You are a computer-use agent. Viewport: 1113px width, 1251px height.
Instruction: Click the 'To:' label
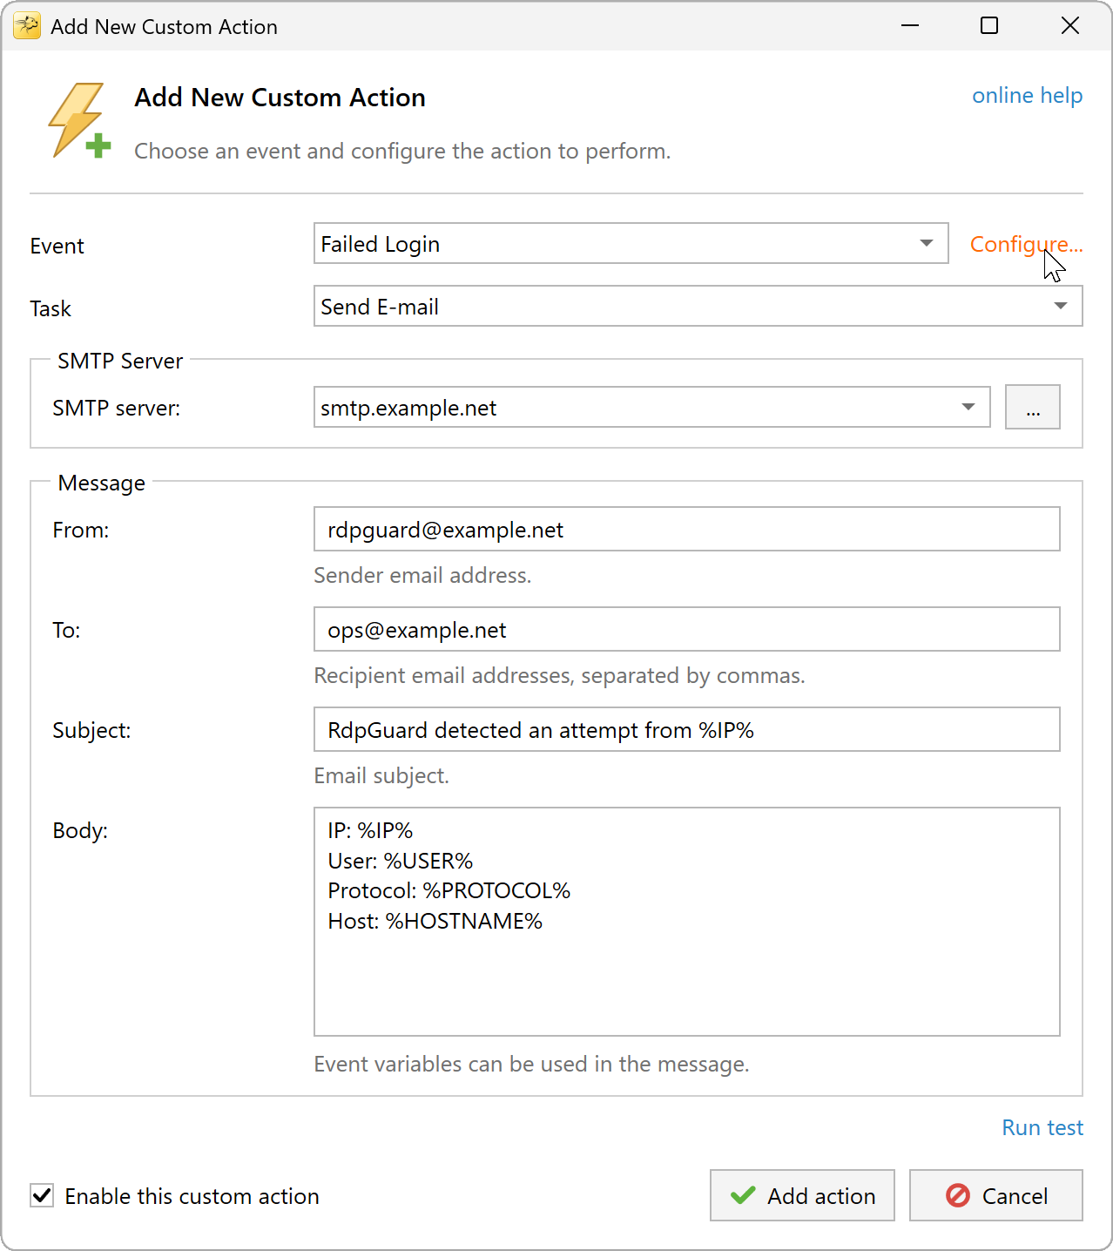[x=66, y=630]
